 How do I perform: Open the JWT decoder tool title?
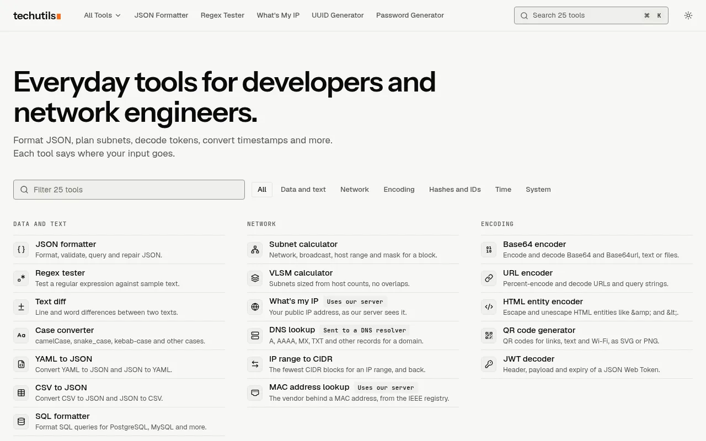(x=528, y=359)
